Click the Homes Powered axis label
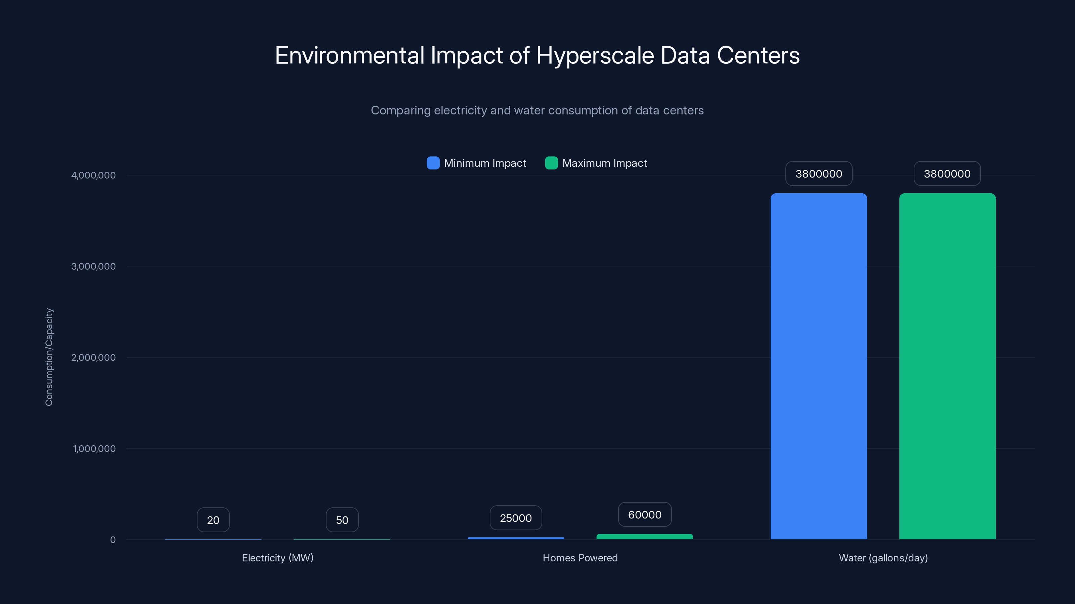This screenshot has width=1075, height=604. coord(580,558)
